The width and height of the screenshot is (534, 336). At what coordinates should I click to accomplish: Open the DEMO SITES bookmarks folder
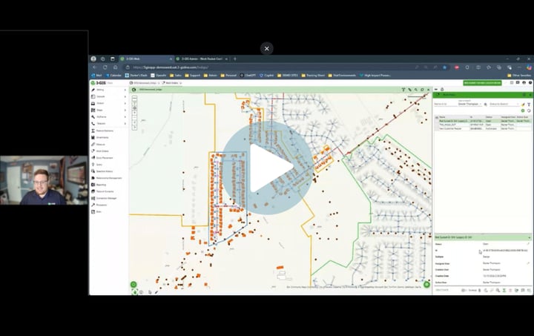click(288, 75)
